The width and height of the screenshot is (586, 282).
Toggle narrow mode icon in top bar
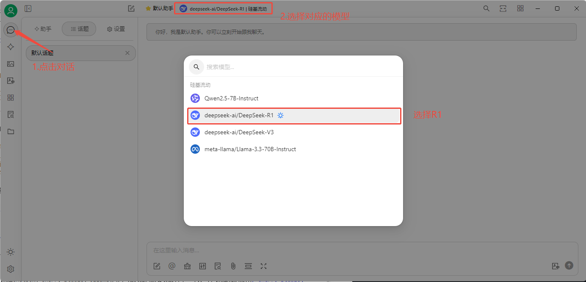tap(503, 8)
